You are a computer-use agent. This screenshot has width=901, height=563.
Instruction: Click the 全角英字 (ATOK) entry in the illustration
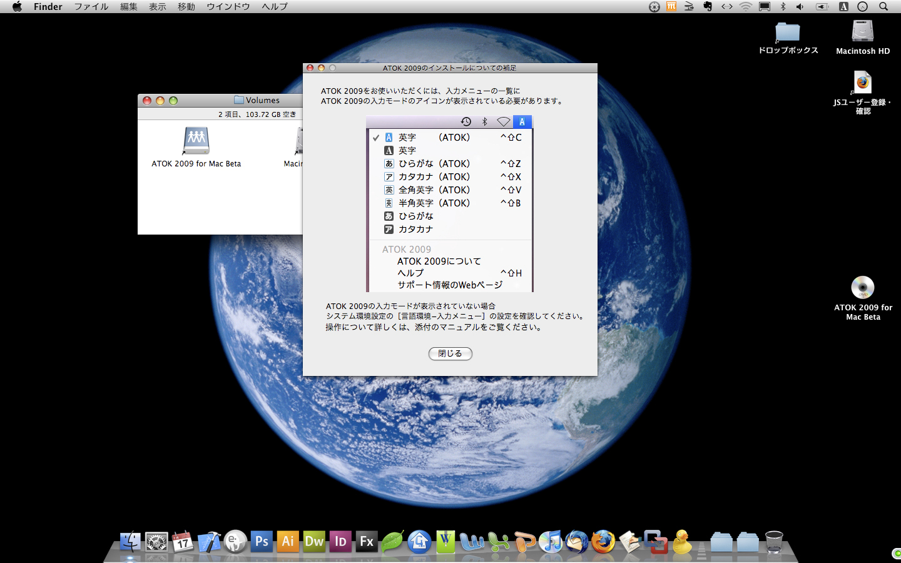click(449, 190)
